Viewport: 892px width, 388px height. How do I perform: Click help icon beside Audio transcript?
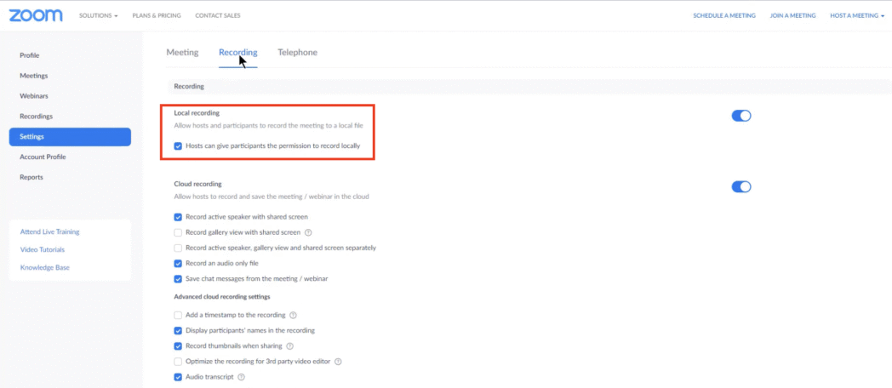point(242,377)
